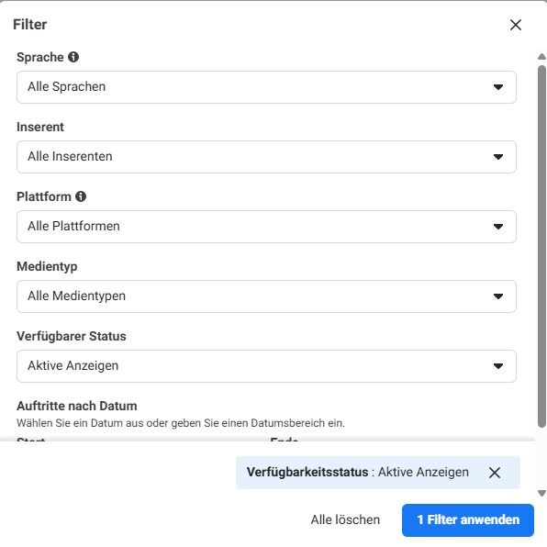The image size is (547, 547).
Task: Click the scrollbar down arrow
Action: pyautogui.click(x=541, y=493)
